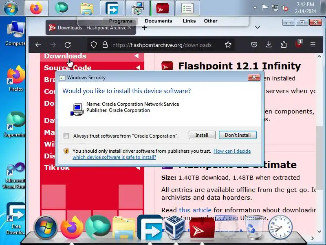The width and height of the screenshot is (326, 245).
Task: Open Computer desktop icon
Action: [x=16, y=33]
